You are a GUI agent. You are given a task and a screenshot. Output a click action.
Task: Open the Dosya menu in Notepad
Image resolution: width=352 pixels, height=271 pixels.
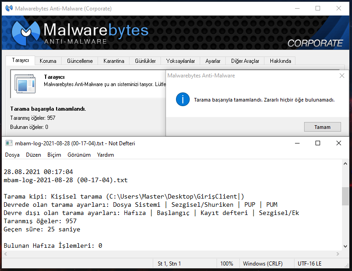(12, 155)
